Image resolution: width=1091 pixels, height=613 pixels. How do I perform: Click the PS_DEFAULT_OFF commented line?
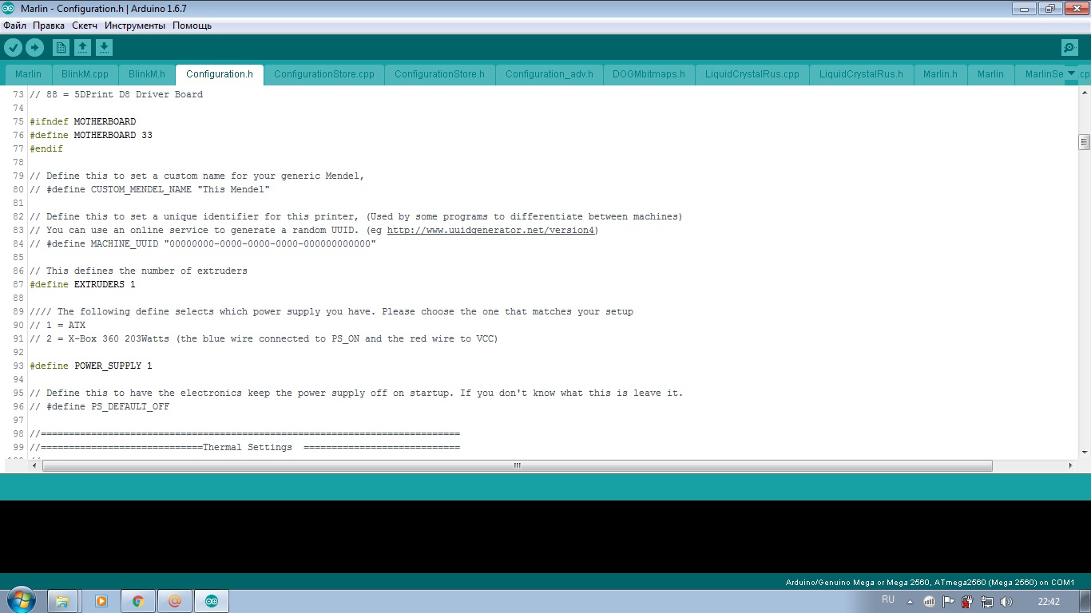click(100, 406)
